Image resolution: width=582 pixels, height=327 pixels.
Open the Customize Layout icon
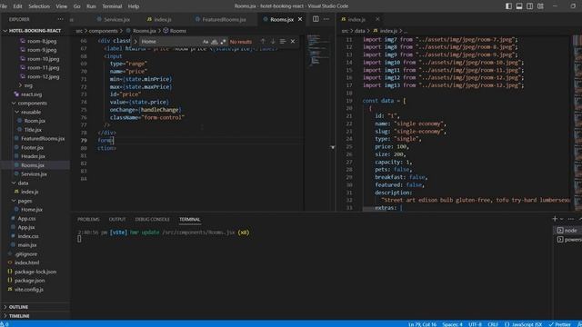(x=540, y=6)
